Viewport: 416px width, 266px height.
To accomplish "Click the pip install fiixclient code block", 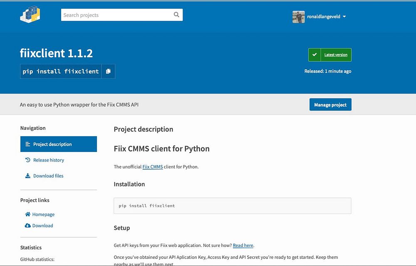I will click(x=232, y=206).
